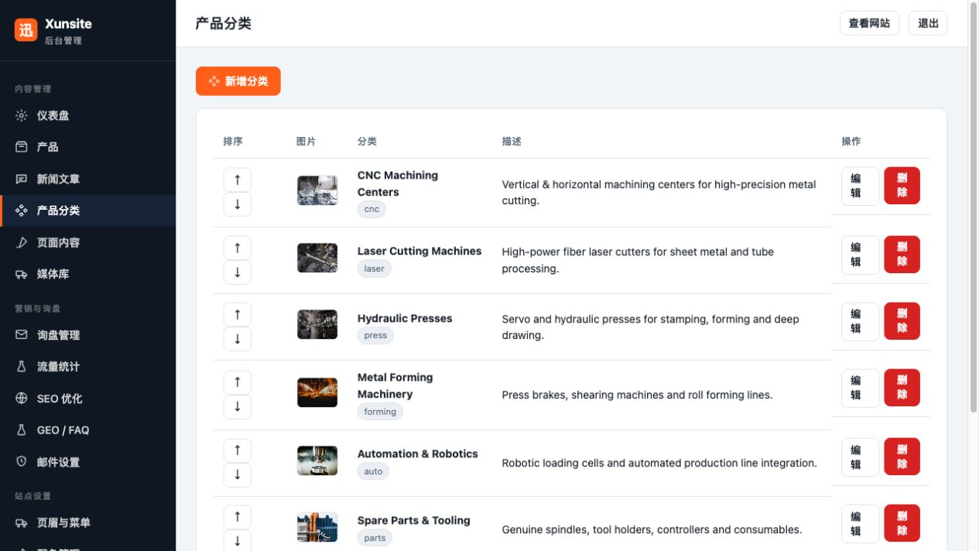Move CNC Machining Centers down with arrow

click(x=237, y=204)
